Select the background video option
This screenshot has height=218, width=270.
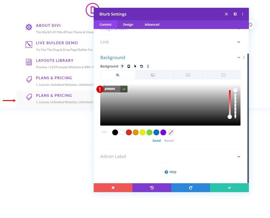[x=223, y=74]
